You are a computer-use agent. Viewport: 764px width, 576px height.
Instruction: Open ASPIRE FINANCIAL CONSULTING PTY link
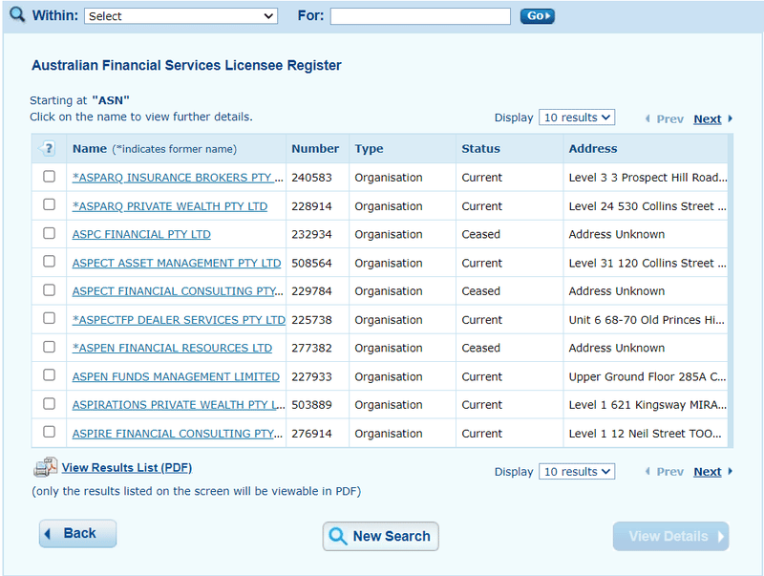click(x=178, y=434)
